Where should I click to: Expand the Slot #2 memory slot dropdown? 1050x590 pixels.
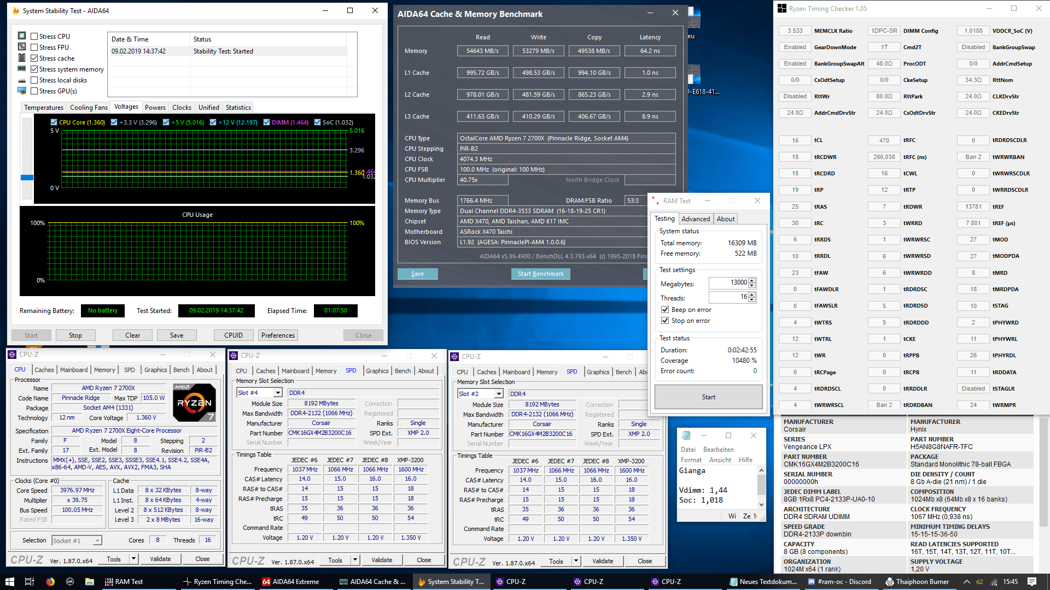coord(499,394)
